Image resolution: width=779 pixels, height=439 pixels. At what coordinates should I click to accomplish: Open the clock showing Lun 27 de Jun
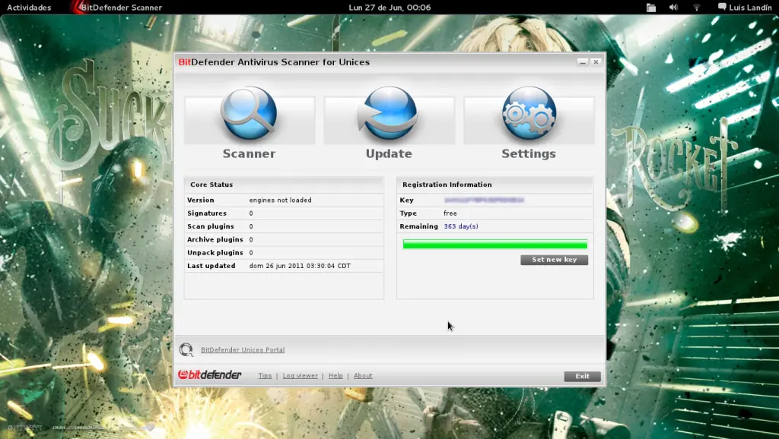(389, 8)
